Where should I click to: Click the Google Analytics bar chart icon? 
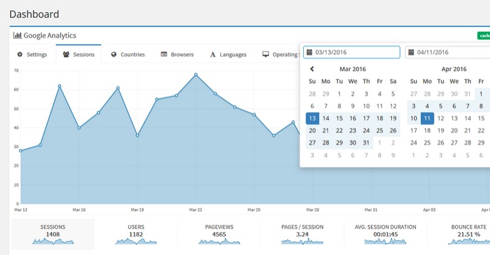(18, 36)
